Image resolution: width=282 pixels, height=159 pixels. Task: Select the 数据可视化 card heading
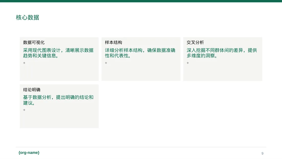coord(34,42)
